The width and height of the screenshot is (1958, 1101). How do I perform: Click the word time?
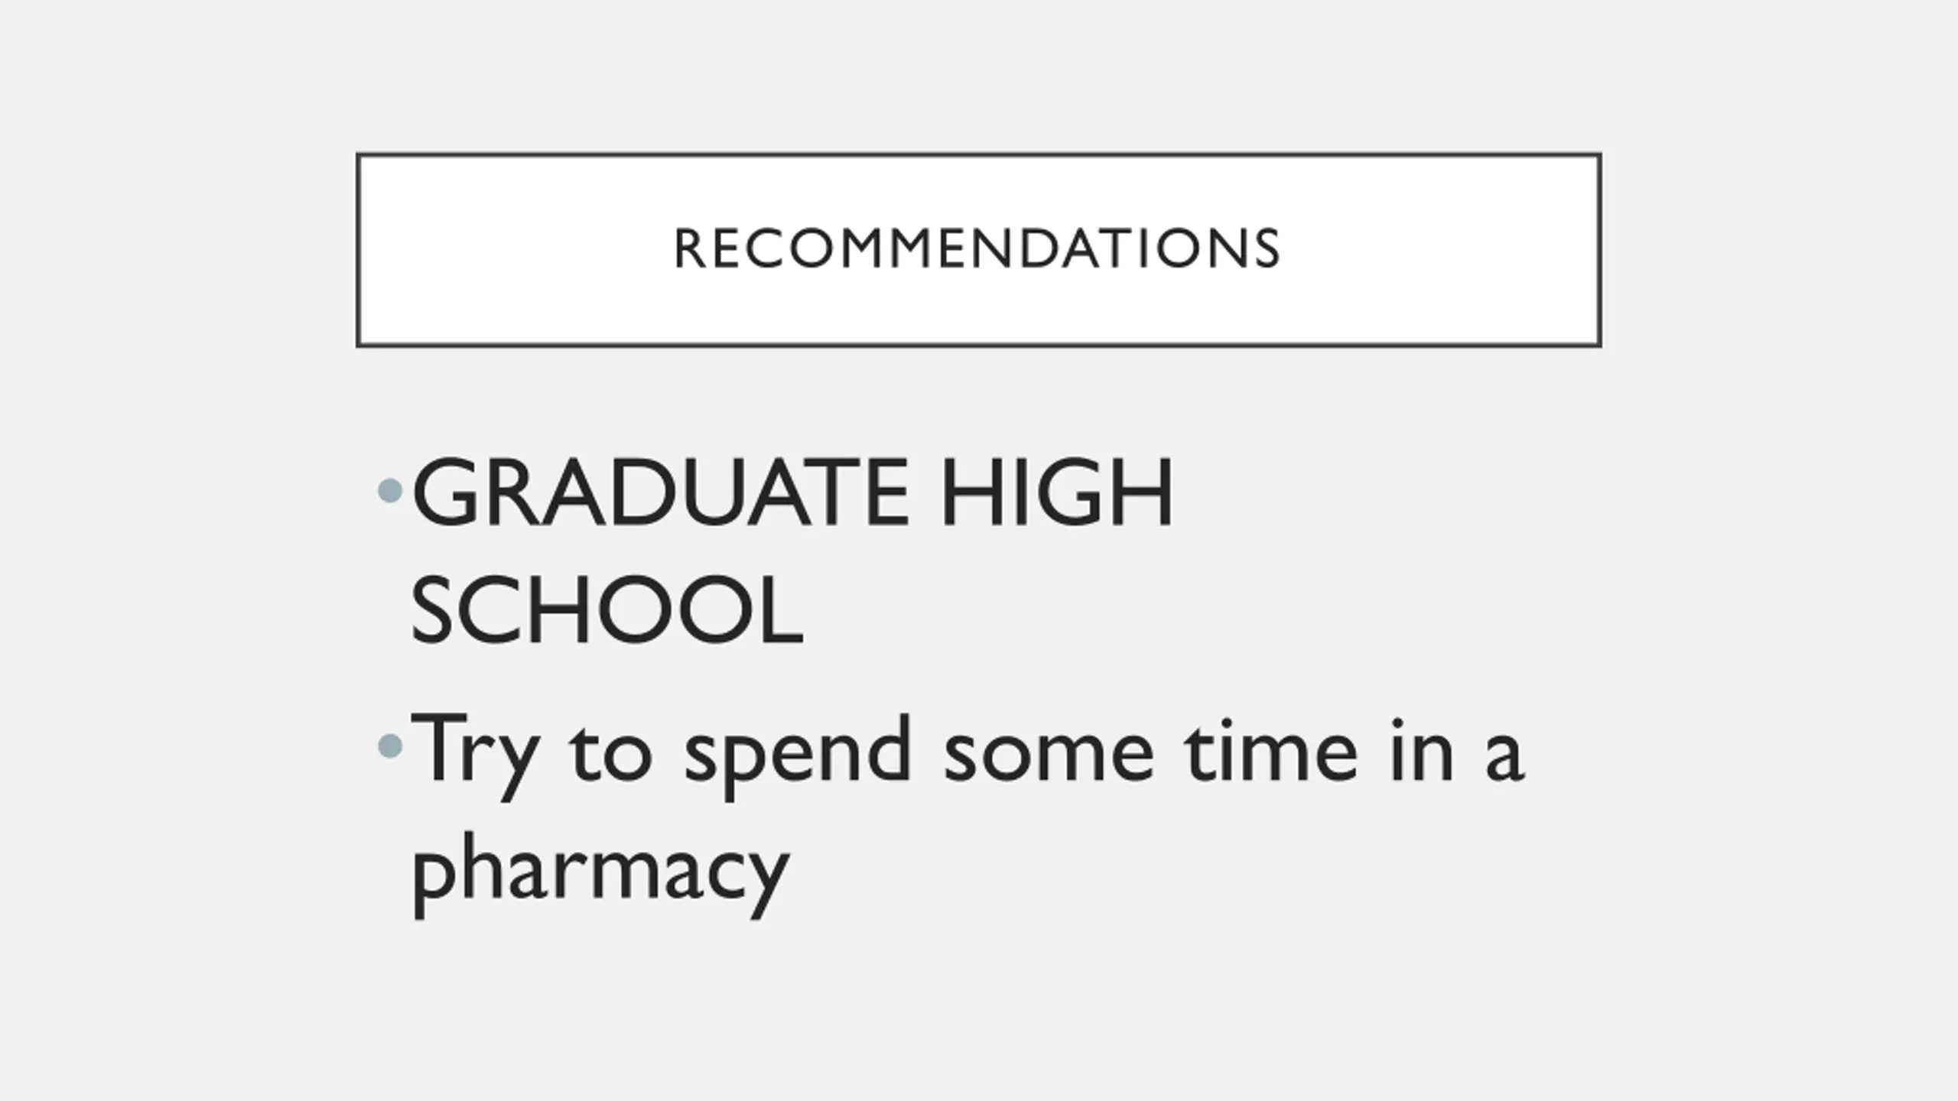1271,750
